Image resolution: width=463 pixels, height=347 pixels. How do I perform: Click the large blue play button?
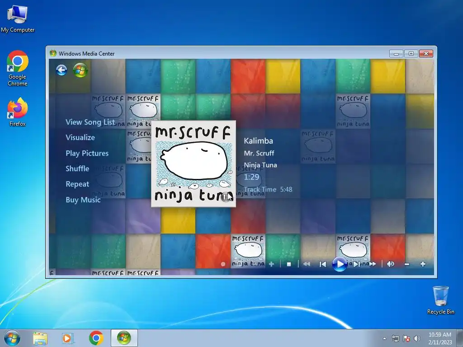coord(340,264)
